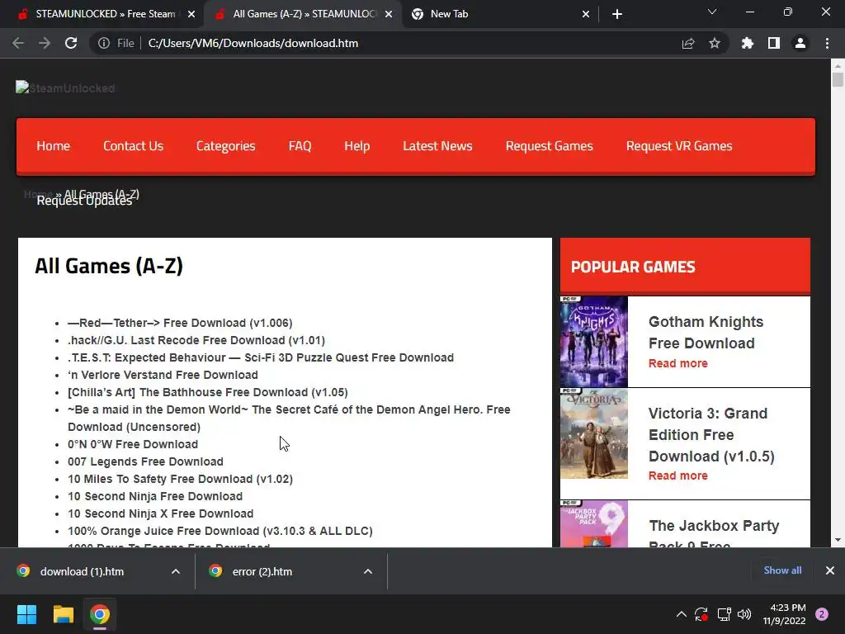Image resolution: width=845 pixels, height=634 pixels.
Task: Open a new tab with plus button
Action: (617, 14)
